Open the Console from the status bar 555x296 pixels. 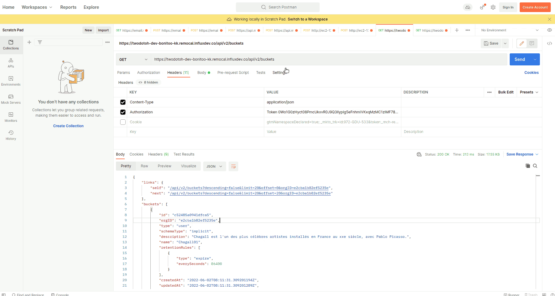[60, 294]
